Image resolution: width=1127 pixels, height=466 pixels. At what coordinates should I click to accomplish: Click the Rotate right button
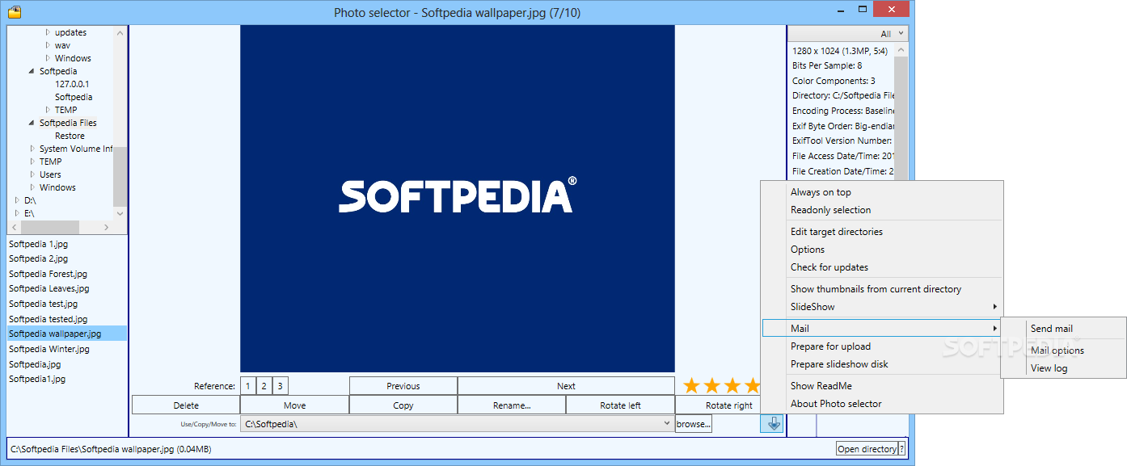click(729, 405)
